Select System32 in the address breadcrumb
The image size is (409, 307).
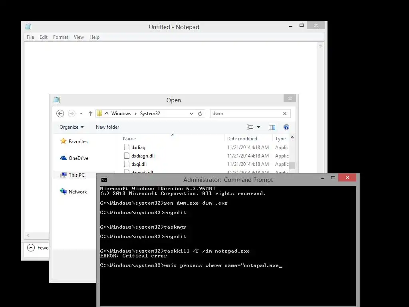150,113
